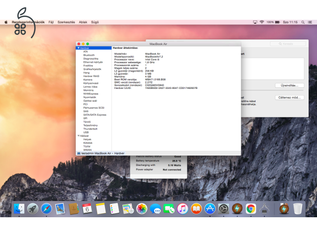Screen dimensions: 317x237
Task: Open Contacts book icon in Dock
Action: (74, 208)
